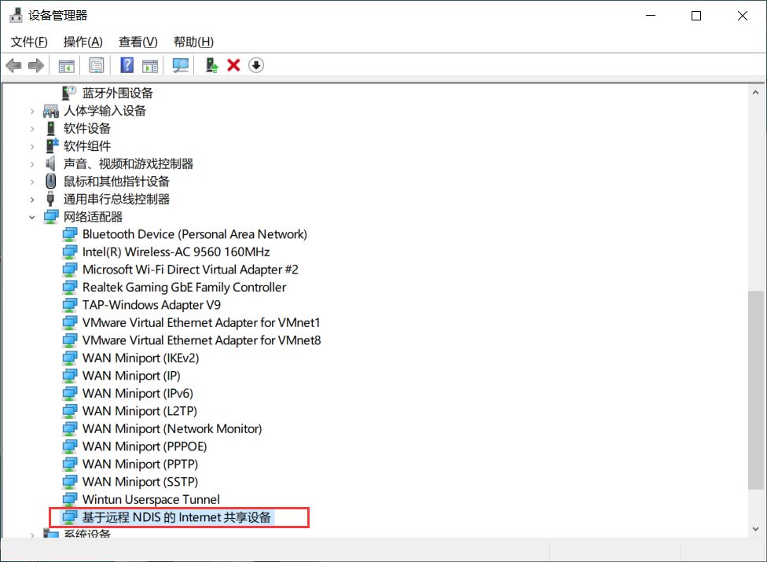Image resolution: width=767 pixels, height=562 pixels.
Task: Toggle the console tree pane icon
Action: [x=67, y=65]
